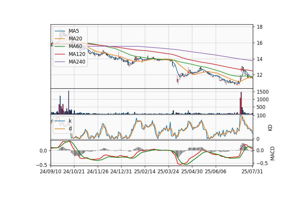
Task: Click the k legend label in KD panel
Action: click(70, 121)
